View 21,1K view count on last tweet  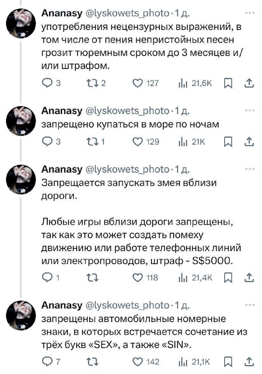pyautogui.click(x=194, y=362)
